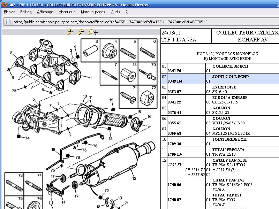Select part thumbnail 72, the hex nut
This screenshot has height=209, width=279.
[x=148, y=97]
